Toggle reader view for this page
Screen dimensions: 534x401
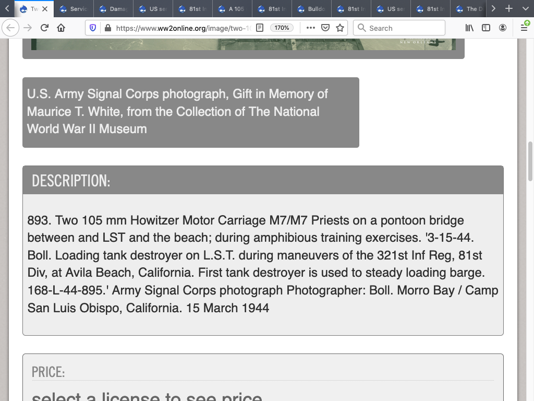tap(260, 28)
